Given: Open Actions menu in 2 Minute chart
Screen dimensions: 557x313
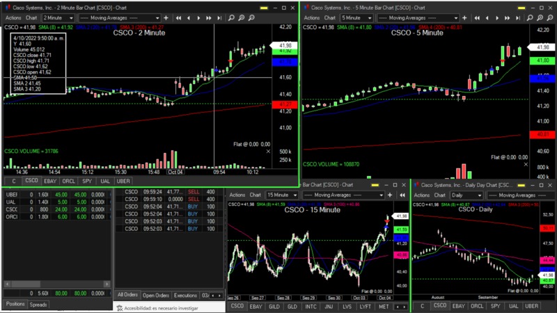Looking at the screenshot, I should [13, 17].
